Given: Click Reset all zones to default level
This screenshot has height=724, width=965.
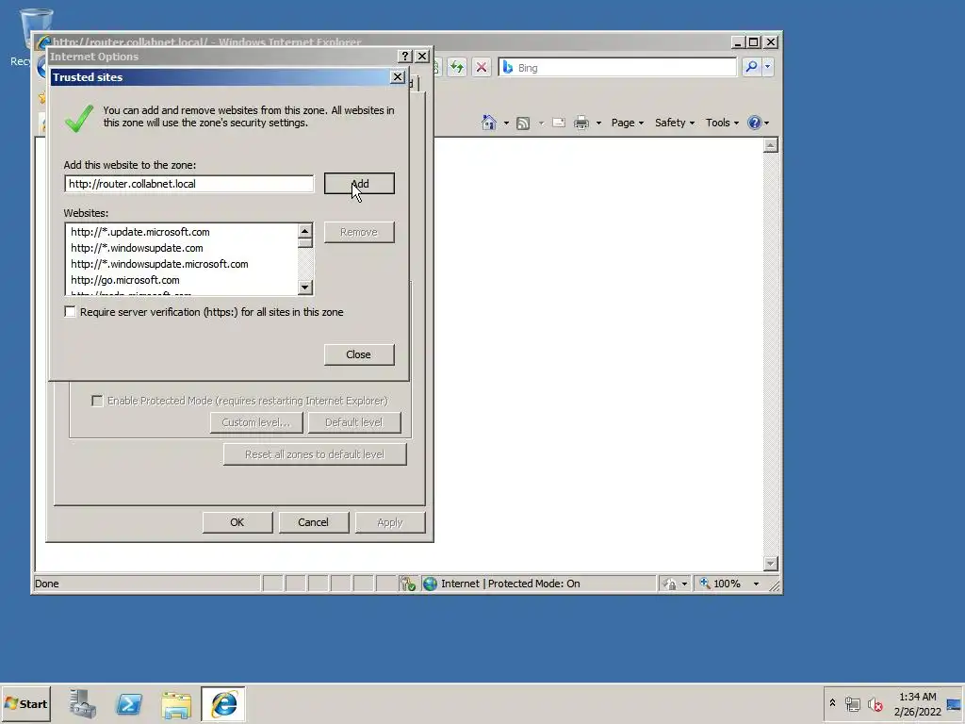Looking at the screenshot, I should (315, 454).
